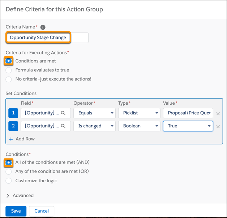Open the Equals operator dropdown
227x218 pixels.
click(x=95, y=113)
